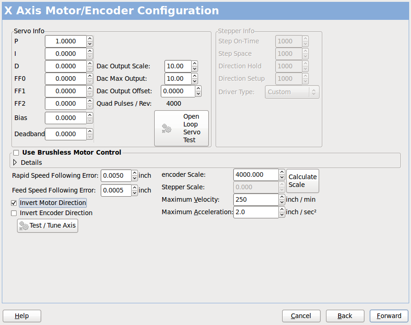Decrease Maximum Velocity with the down arrow
The image size is (411, 325).
click(282, 202)
